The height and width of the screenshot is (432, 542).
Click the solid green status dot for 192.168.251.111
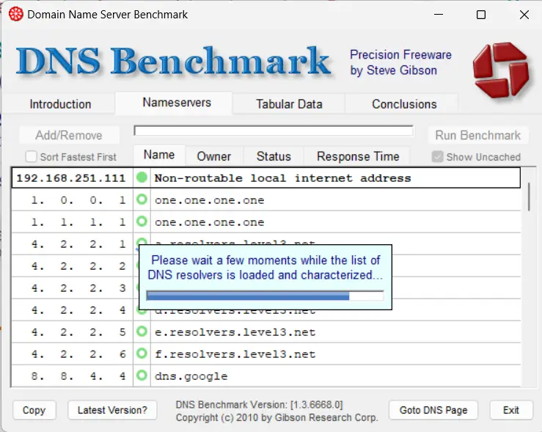pyautogui.click(x=142, y=178)
